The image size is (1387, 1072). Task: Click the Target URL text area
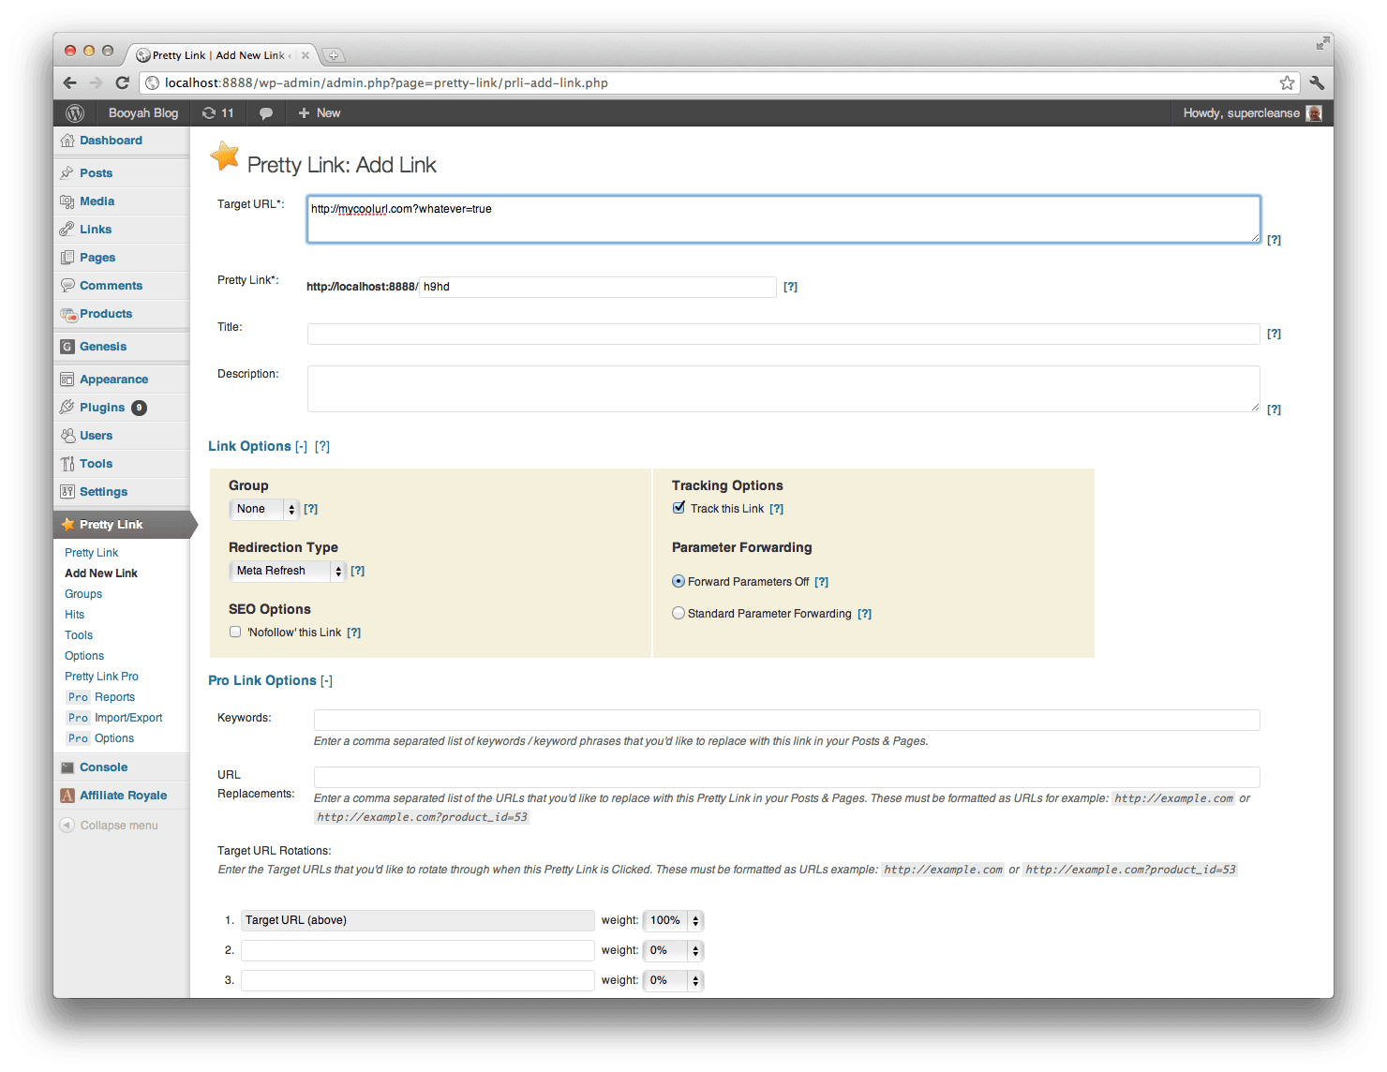coord(783,219)
